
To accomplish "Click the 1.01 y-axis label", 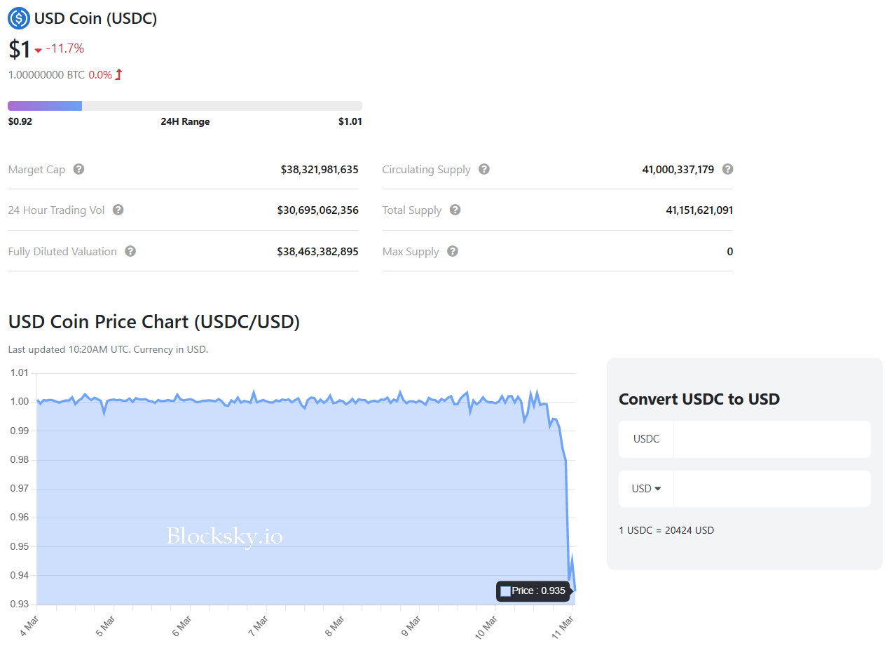I will 19,372.
